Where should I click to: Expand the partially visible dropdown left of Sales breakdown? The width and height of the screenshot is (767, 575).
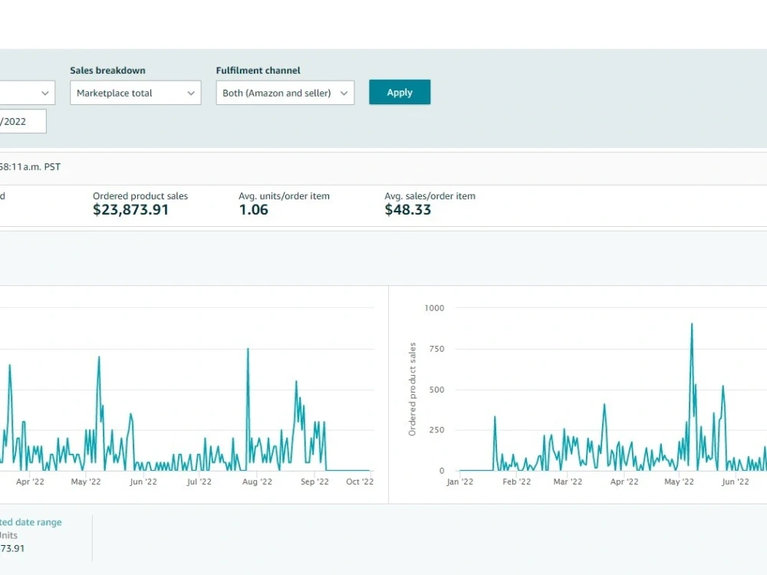(x=28, y=93)
